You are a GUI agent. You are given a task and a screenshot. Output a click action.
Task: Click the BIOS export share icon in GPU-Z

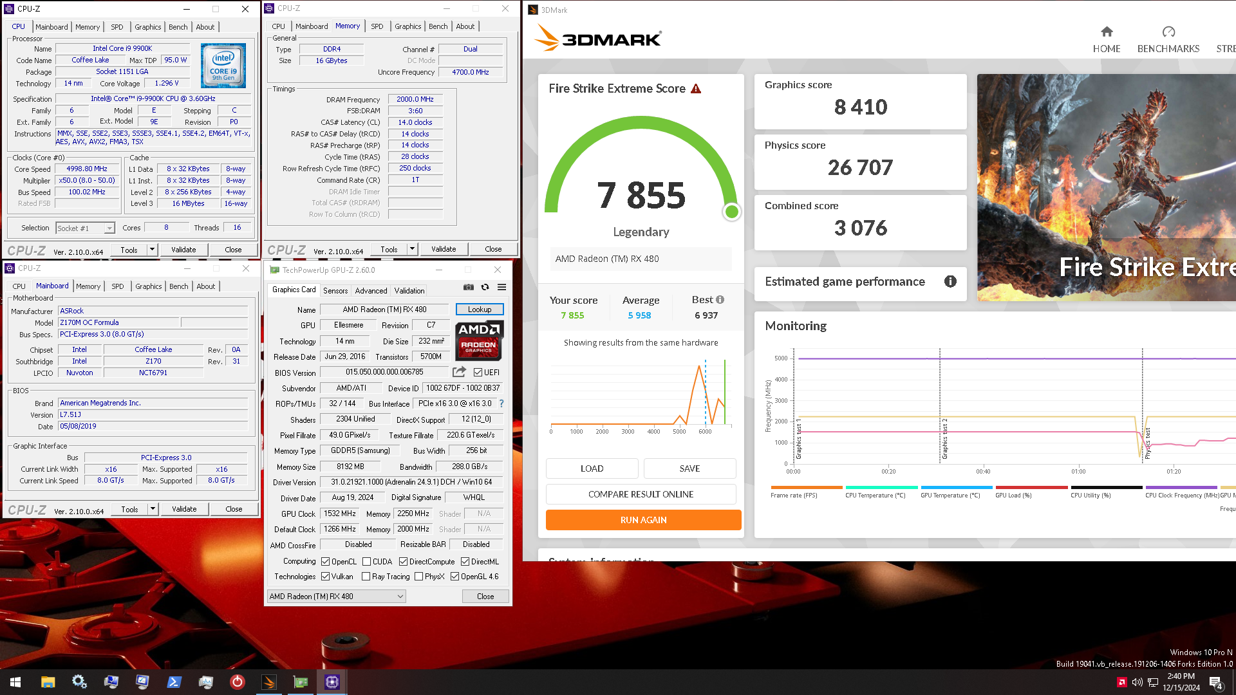[459, 372]
